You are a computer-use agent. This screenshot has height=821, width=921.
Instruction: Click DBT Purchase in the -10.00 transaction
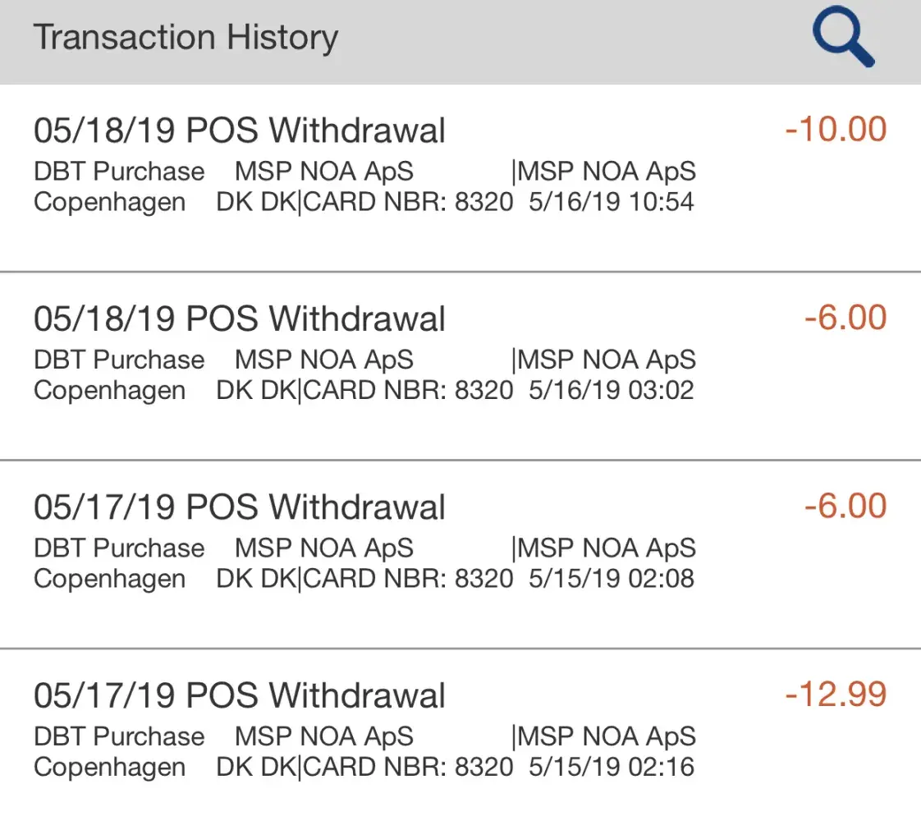(x=119, y=172)
